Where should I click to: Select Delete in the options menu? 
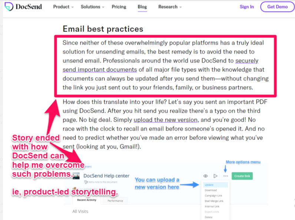[208, 217]
